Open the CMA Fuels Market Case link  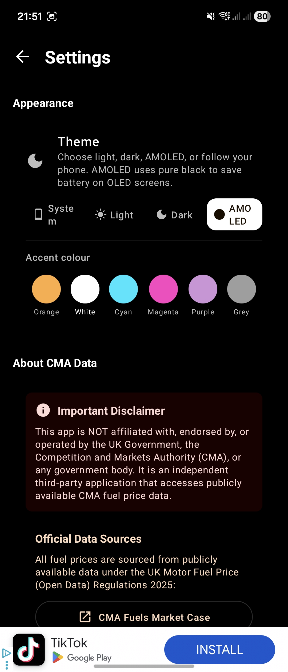click(x=144, y=617)
